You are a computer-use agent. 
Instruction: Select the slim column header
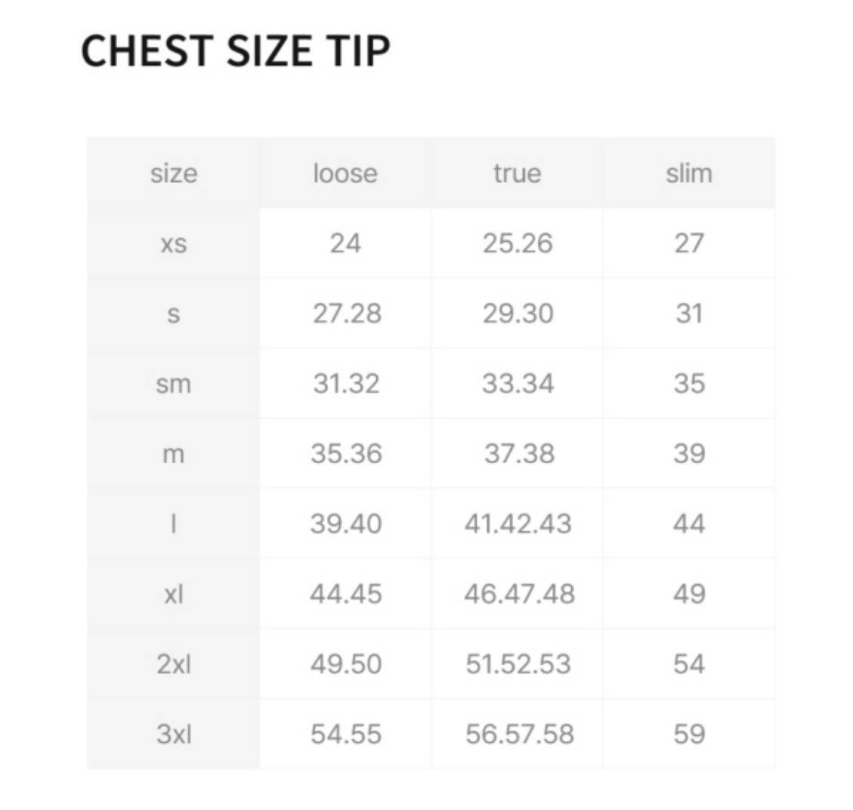(x=689, y=173)
